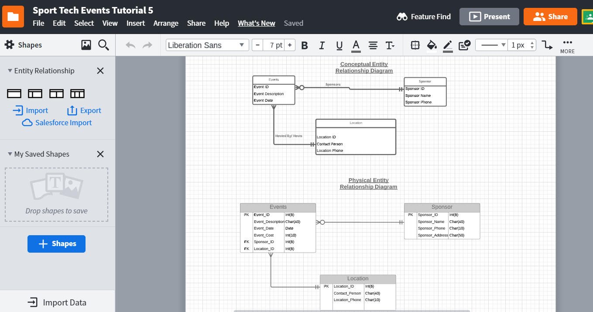Image resolution: width=593 pixels, height=312 pixels.
Task: Toggle italic text formatting
Action: click(x=322, y=45)
